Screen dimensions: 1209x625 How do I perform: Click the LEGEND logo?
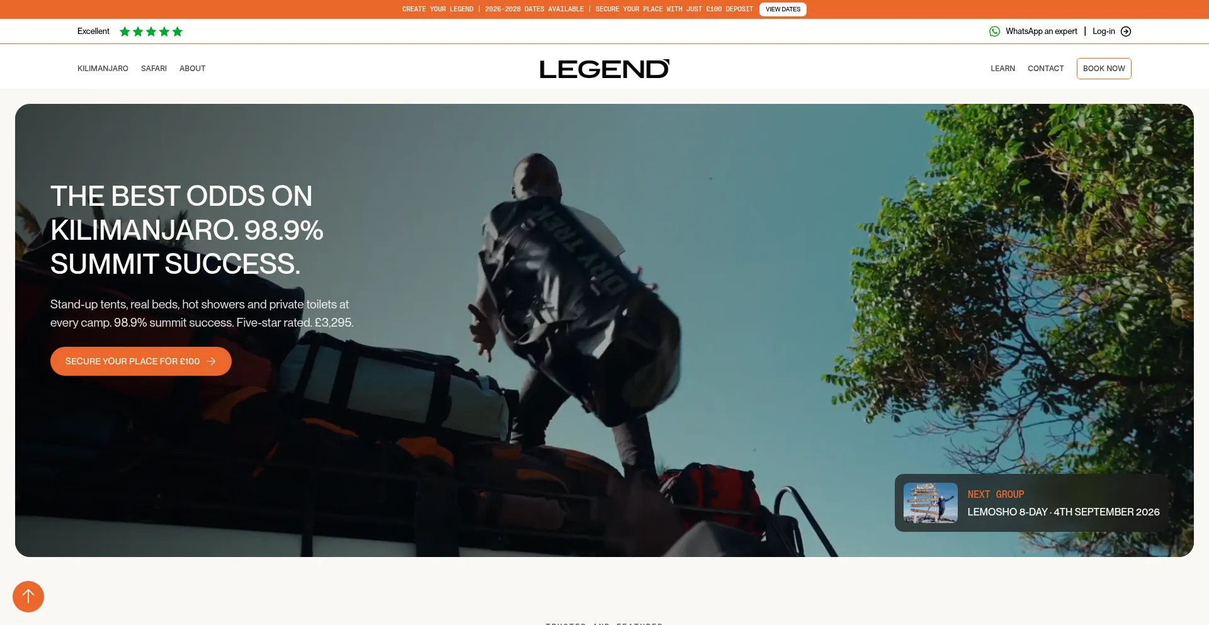tap(604, 69)
